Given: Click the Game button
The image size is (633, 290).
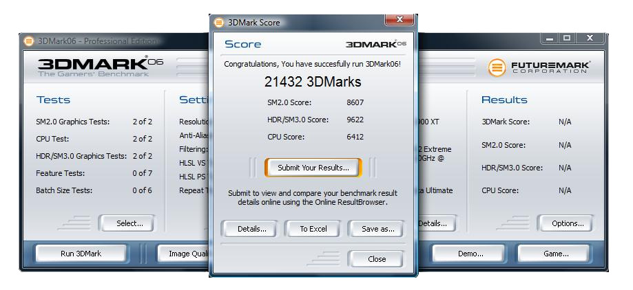Looking at the screenshot, I should pyautogui.click(x=555, y=254).
